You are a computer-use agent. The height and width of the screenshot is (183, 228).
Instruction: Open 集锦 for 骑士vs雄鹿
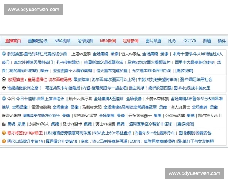click(121, 124)
